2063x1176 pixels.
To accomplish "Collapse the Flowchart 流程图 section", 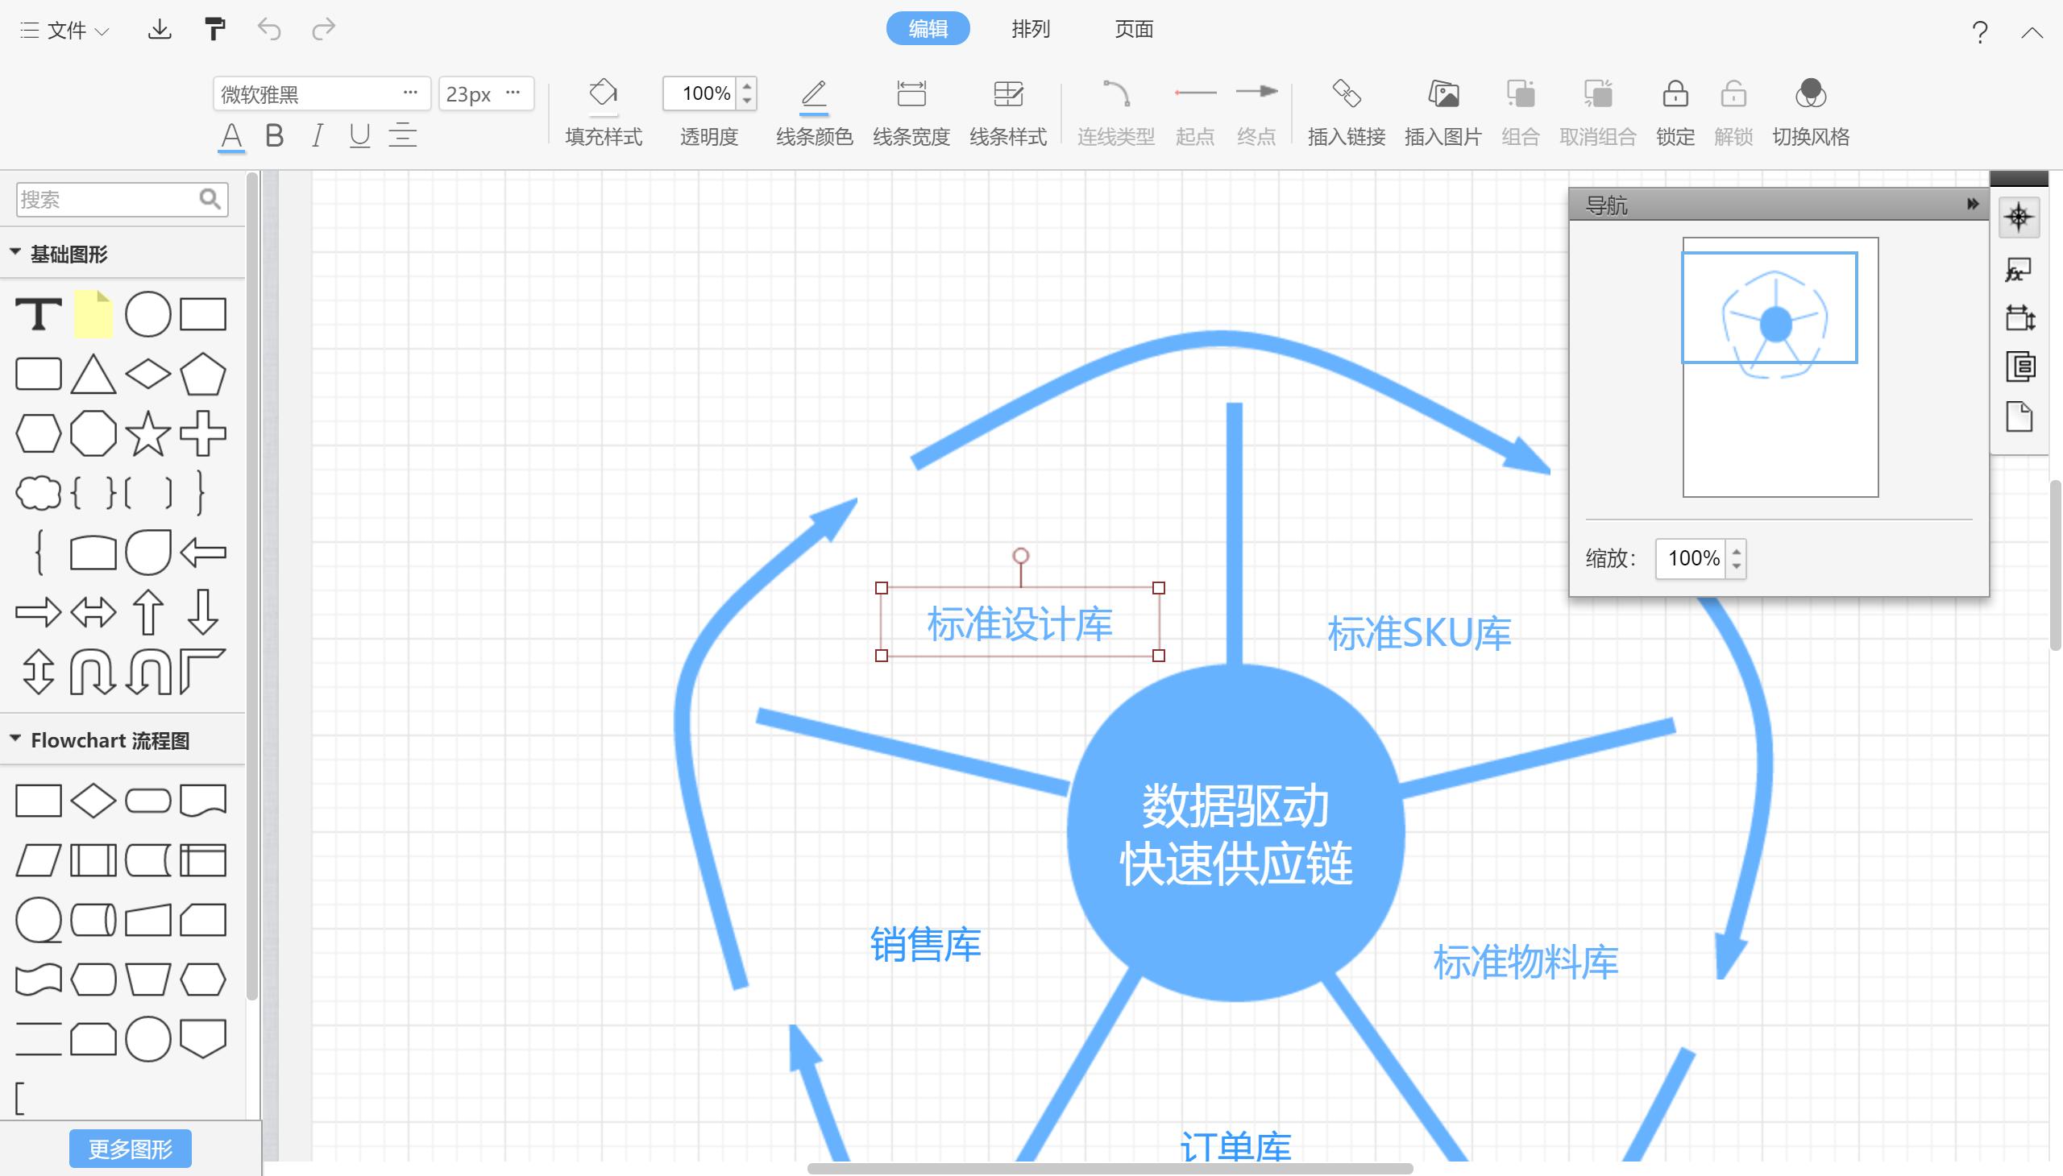I will point(16,739).
